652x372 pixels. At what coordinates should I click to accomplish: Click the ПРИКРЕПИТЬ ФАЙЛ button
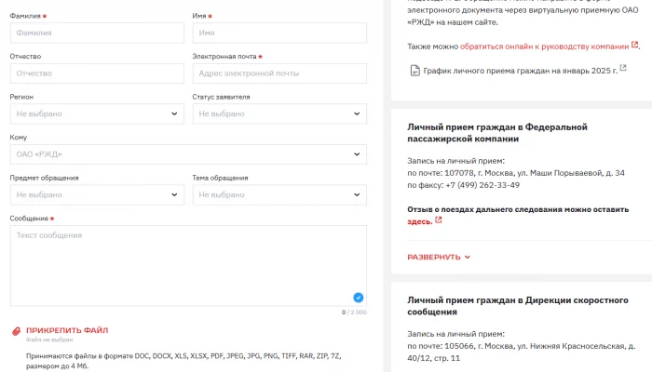click(67, 330)
